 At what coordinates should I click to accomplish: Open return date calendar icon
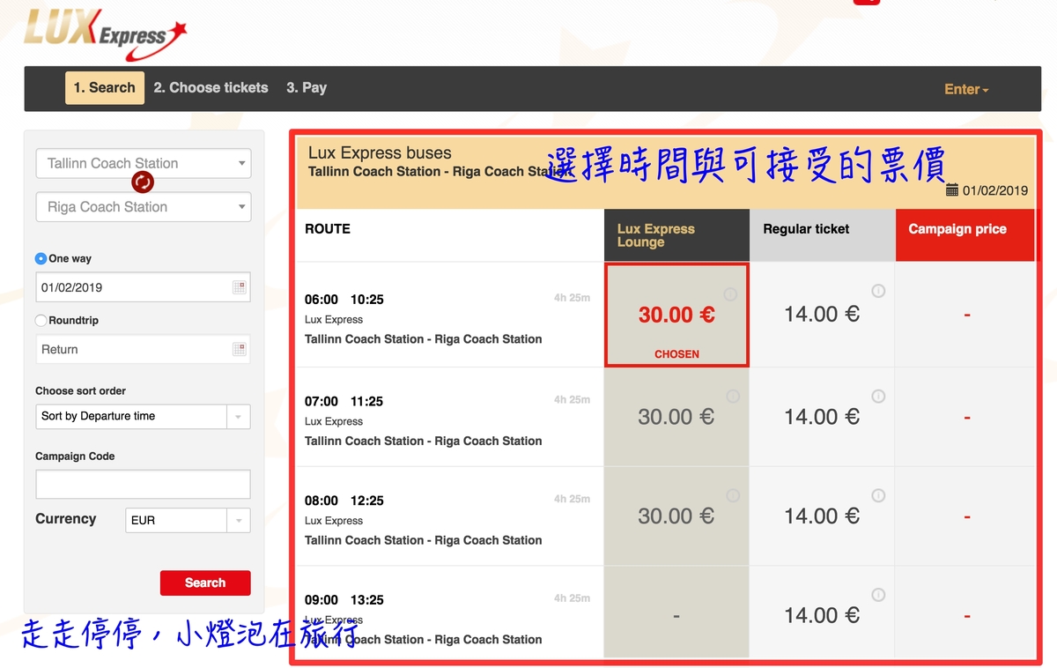pos(239,349)
